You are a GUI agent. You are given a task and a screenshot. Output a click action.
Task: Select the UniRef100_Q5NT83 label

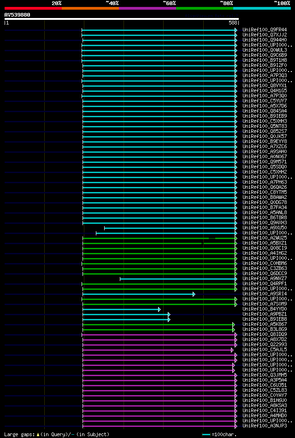pyautogui.click(x=265, y=126)
